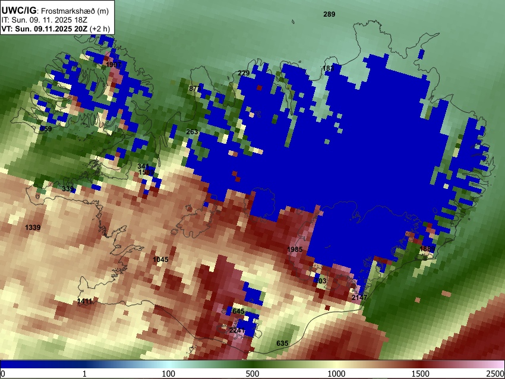505x379 pixels.
Task: Click the map value 1411
Action: [x=85, y=301]
